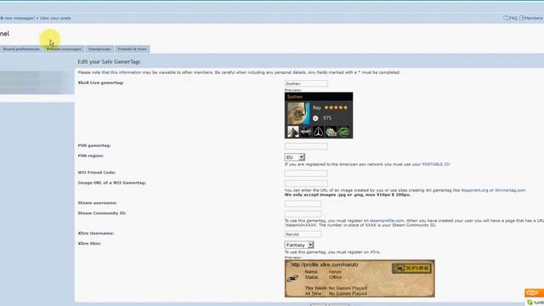The height and width of the screenshot is (306, 544).
Task: Click the Image URL of WII Gamertag field
Action: tap(306, 184)
